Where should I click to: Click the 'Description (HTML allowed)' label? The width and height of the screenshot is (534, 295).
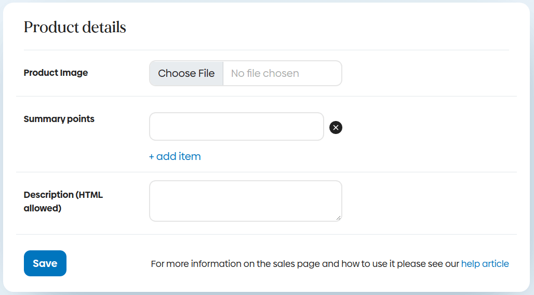(63, 202)
